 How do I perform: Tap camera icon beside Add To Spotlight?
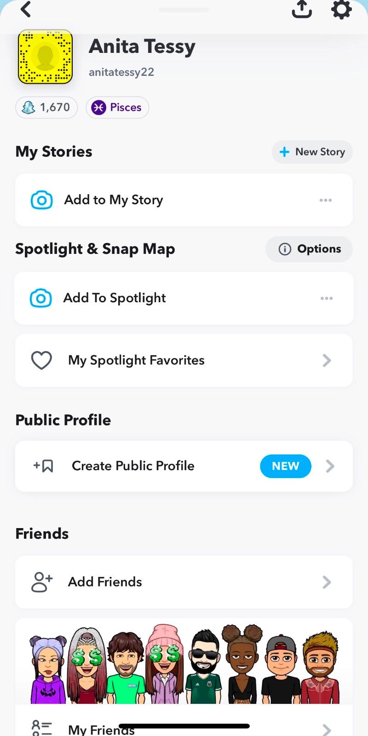[x=41, y=298]
